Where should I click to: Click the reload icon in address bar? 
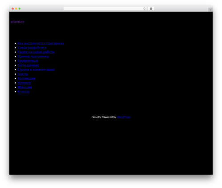point(144,8)
